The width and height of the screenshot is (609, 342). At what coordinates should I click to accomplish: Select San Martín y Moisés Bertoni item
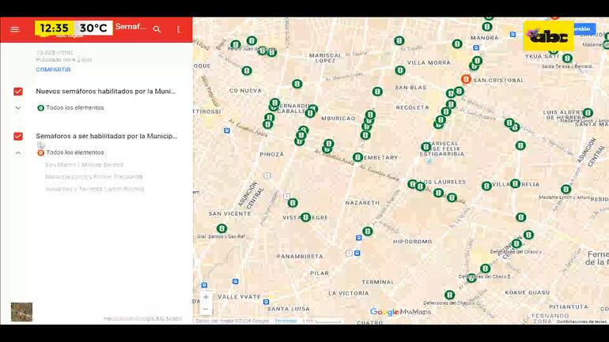tap(84, 165)
